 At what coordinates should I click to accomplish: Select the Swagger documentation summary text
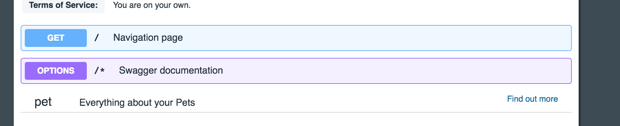coord(171,71)
